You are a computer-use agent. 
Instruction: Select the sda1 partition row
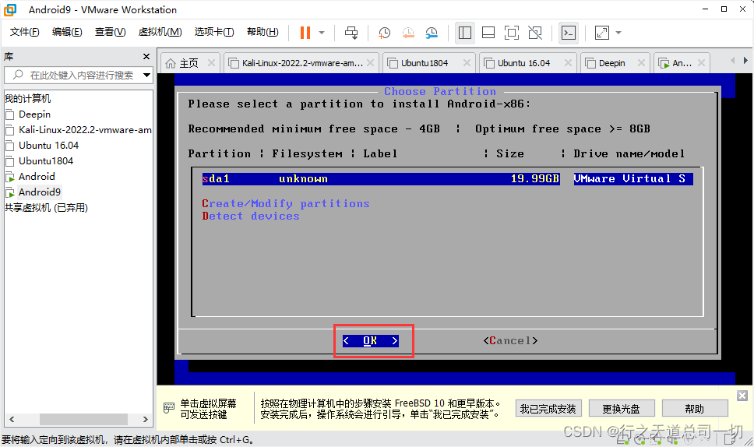pyautogui.click(x=447, y=179)
